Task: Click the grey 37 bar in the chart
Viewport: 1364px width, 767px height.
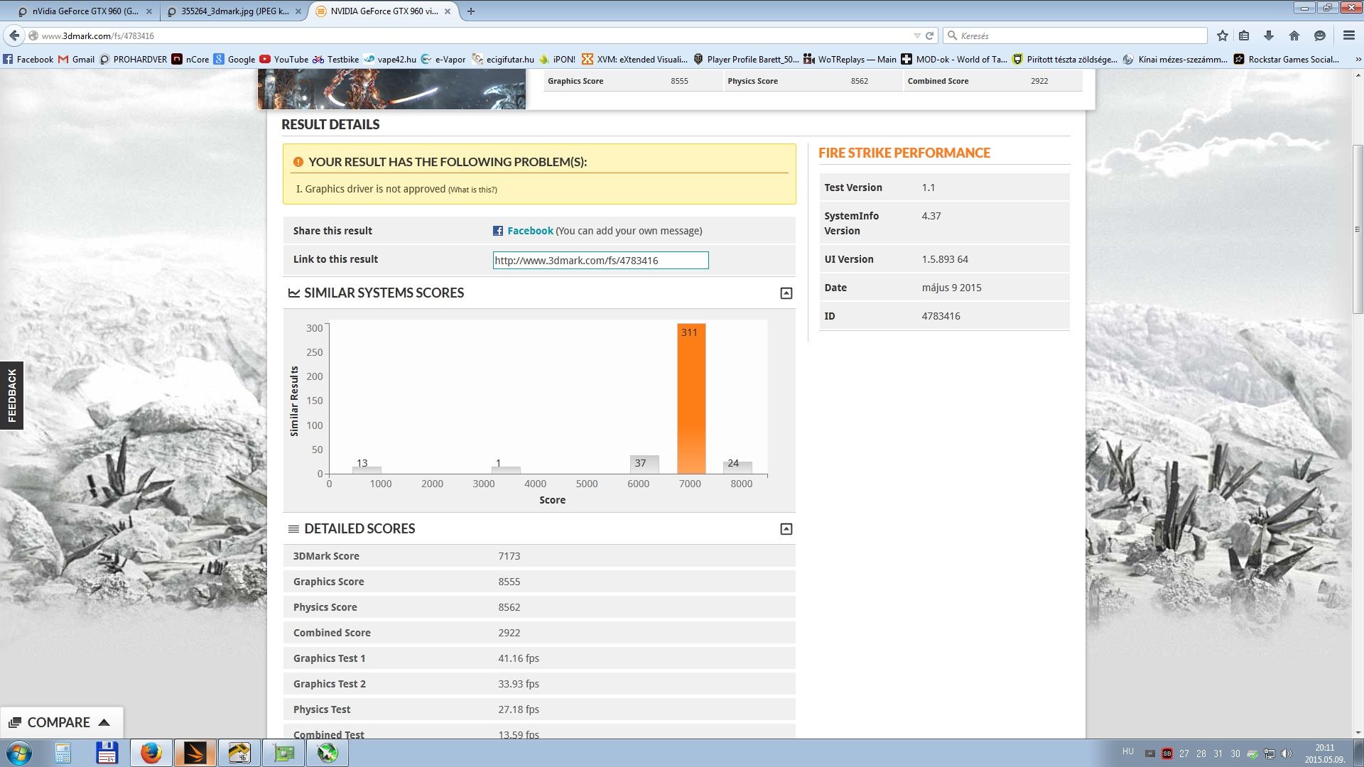Action: [644, 464]
